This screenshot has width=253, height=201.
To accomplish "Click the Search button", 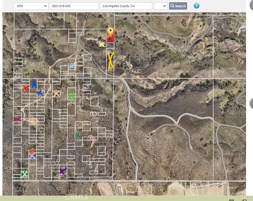I will [x=178, y=6].
